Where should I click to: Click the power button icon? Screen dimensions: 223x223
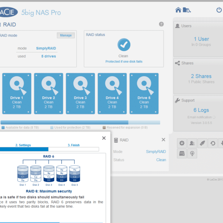[219, 10]
